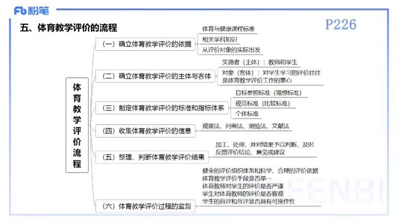Viewport: 396px width, 222px height.
Task: Click the line 体育教学评价手段是否单一
Action: tap(237, 179)
